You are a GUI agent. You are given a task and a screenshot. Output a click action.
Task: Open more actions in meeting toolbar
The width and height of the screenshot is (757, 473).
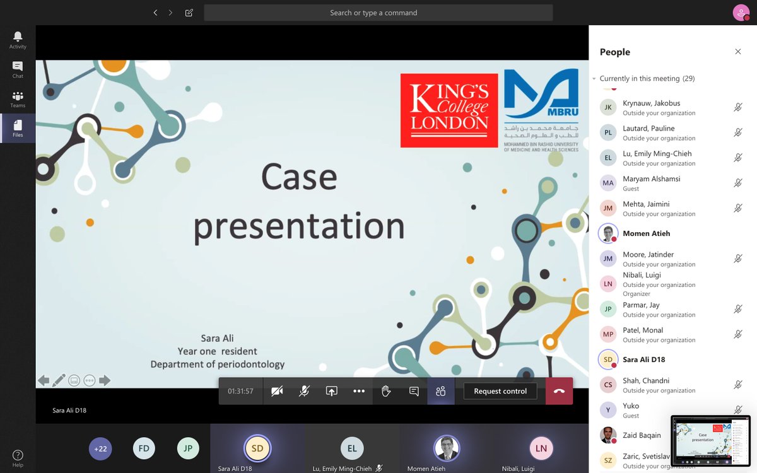[x=359, y=391]
